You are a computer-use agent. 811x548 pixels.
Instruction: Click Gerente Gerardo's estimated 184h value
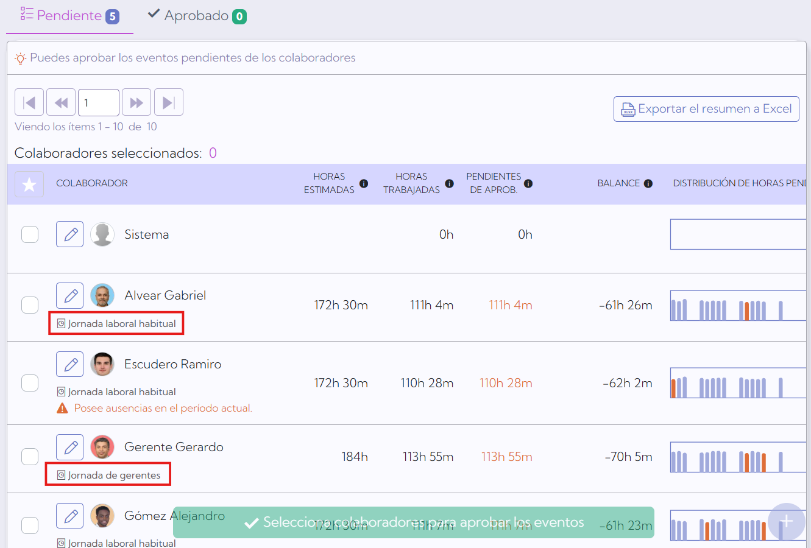click(355, 457)
